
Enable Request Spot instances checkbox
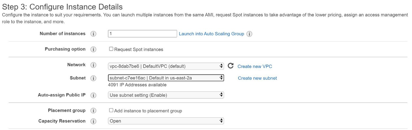(111, 49)
